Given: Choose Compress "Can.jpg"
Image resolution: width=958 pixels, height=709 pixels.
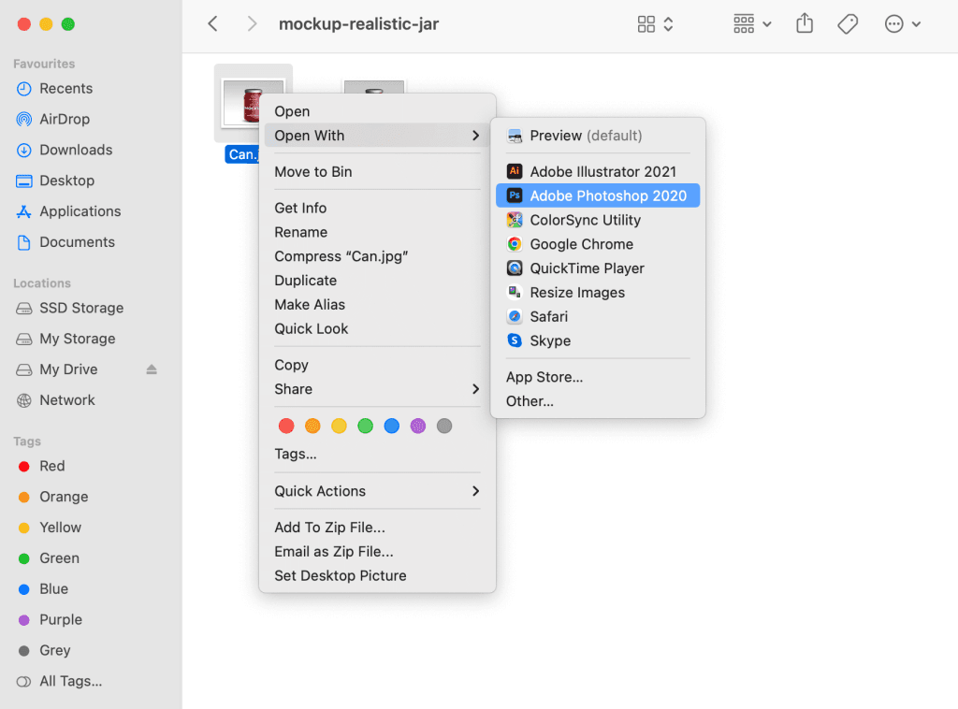Looking at the screenshot, I should click(x=378, y=256).
